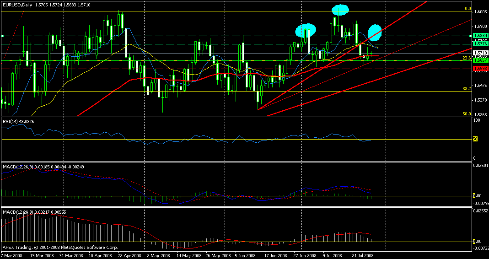Select the Fibonacci 38.2 level label
Image resolution: width=489 pixels, height=259 pixels.
(x=467, y=89)
